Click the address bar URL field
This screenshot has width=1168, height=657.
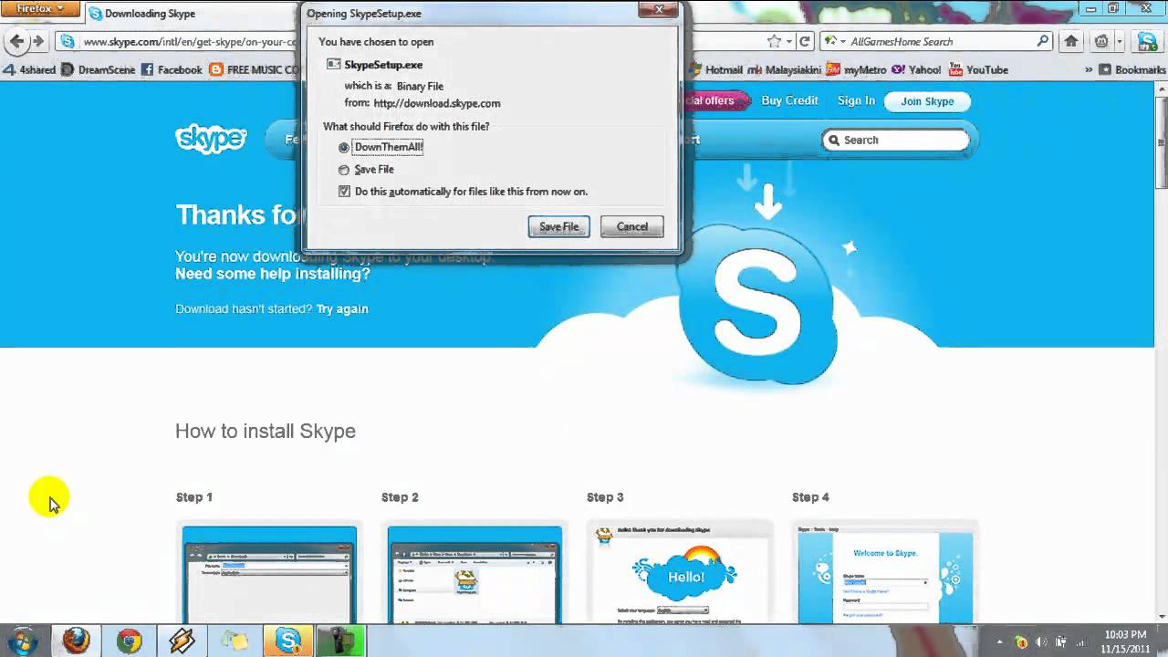pyautogui.click(x=190, y=41)
